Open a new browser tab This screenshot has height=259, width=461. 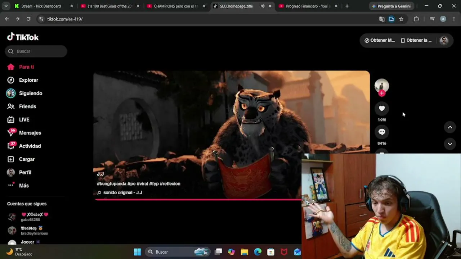[347, 6]
